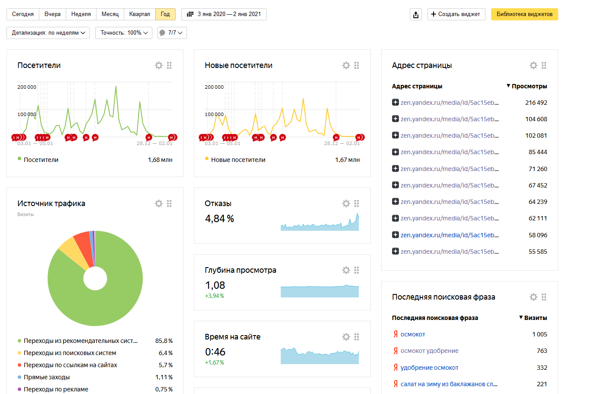Open settings gear of Последняя поисковая фраза widget
Image resolution: width=611 pixels, height=394 pixels.
[534, 297]
